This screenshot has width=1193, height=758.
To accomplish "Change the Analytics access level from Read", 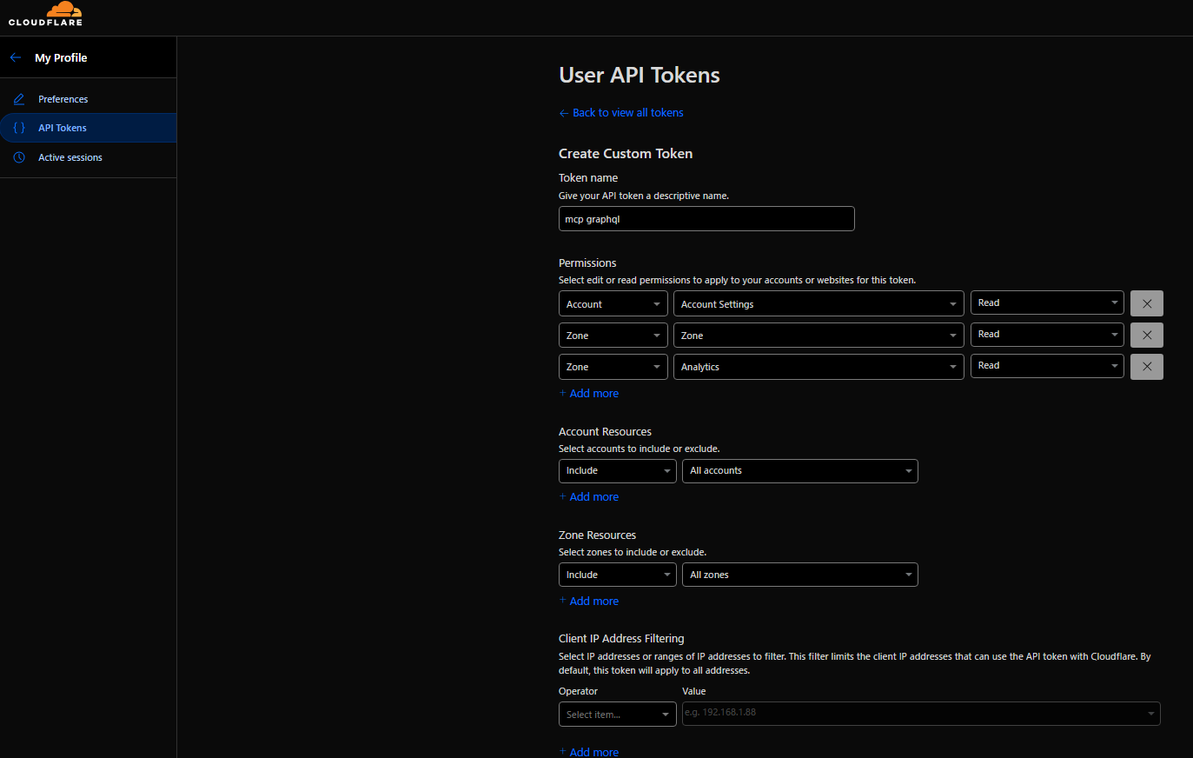I will (x=1046, y=366).
